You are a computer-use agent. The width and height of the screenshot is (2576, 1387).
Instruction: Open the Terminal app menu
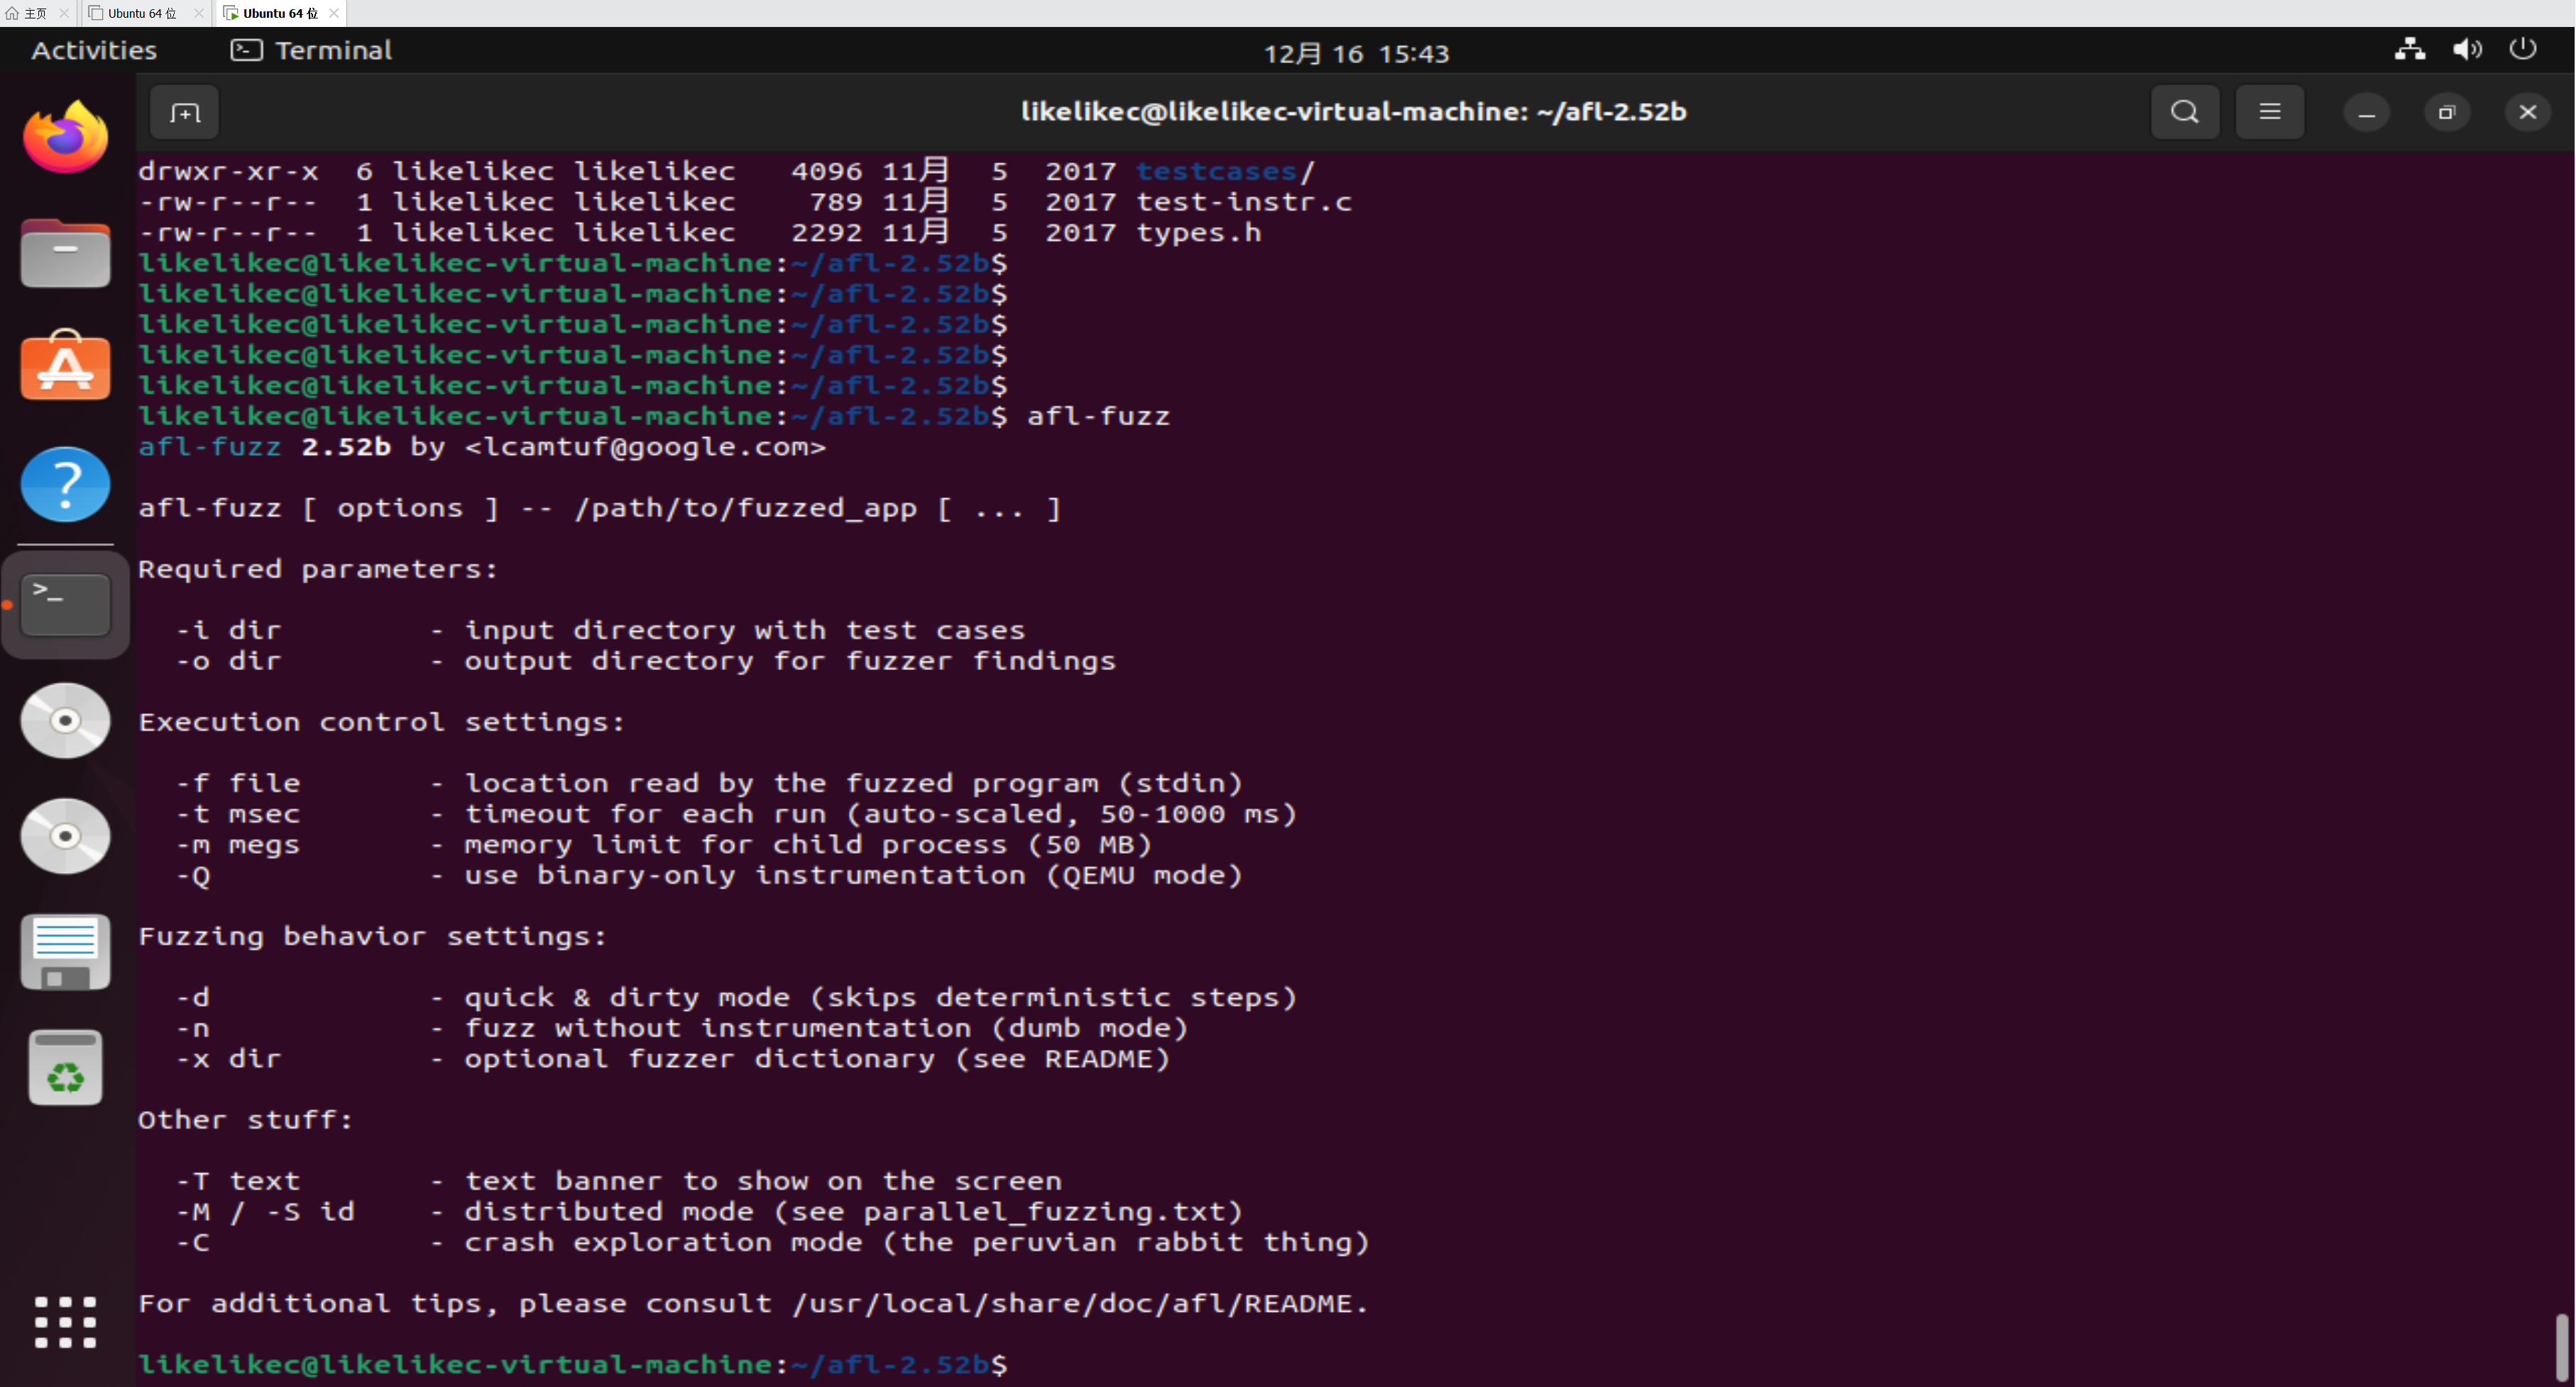click(311, 50)
